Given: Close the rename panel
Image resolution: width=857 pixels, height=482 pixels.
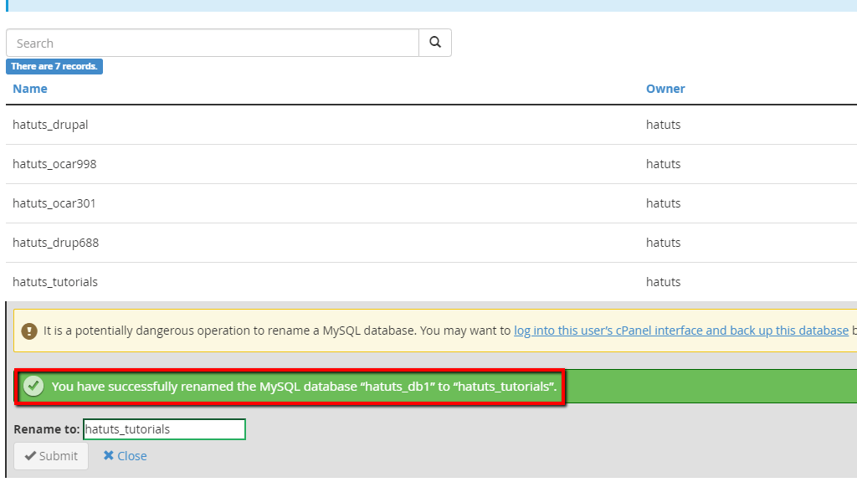Looking at the screenshot, I should (126, 456).
